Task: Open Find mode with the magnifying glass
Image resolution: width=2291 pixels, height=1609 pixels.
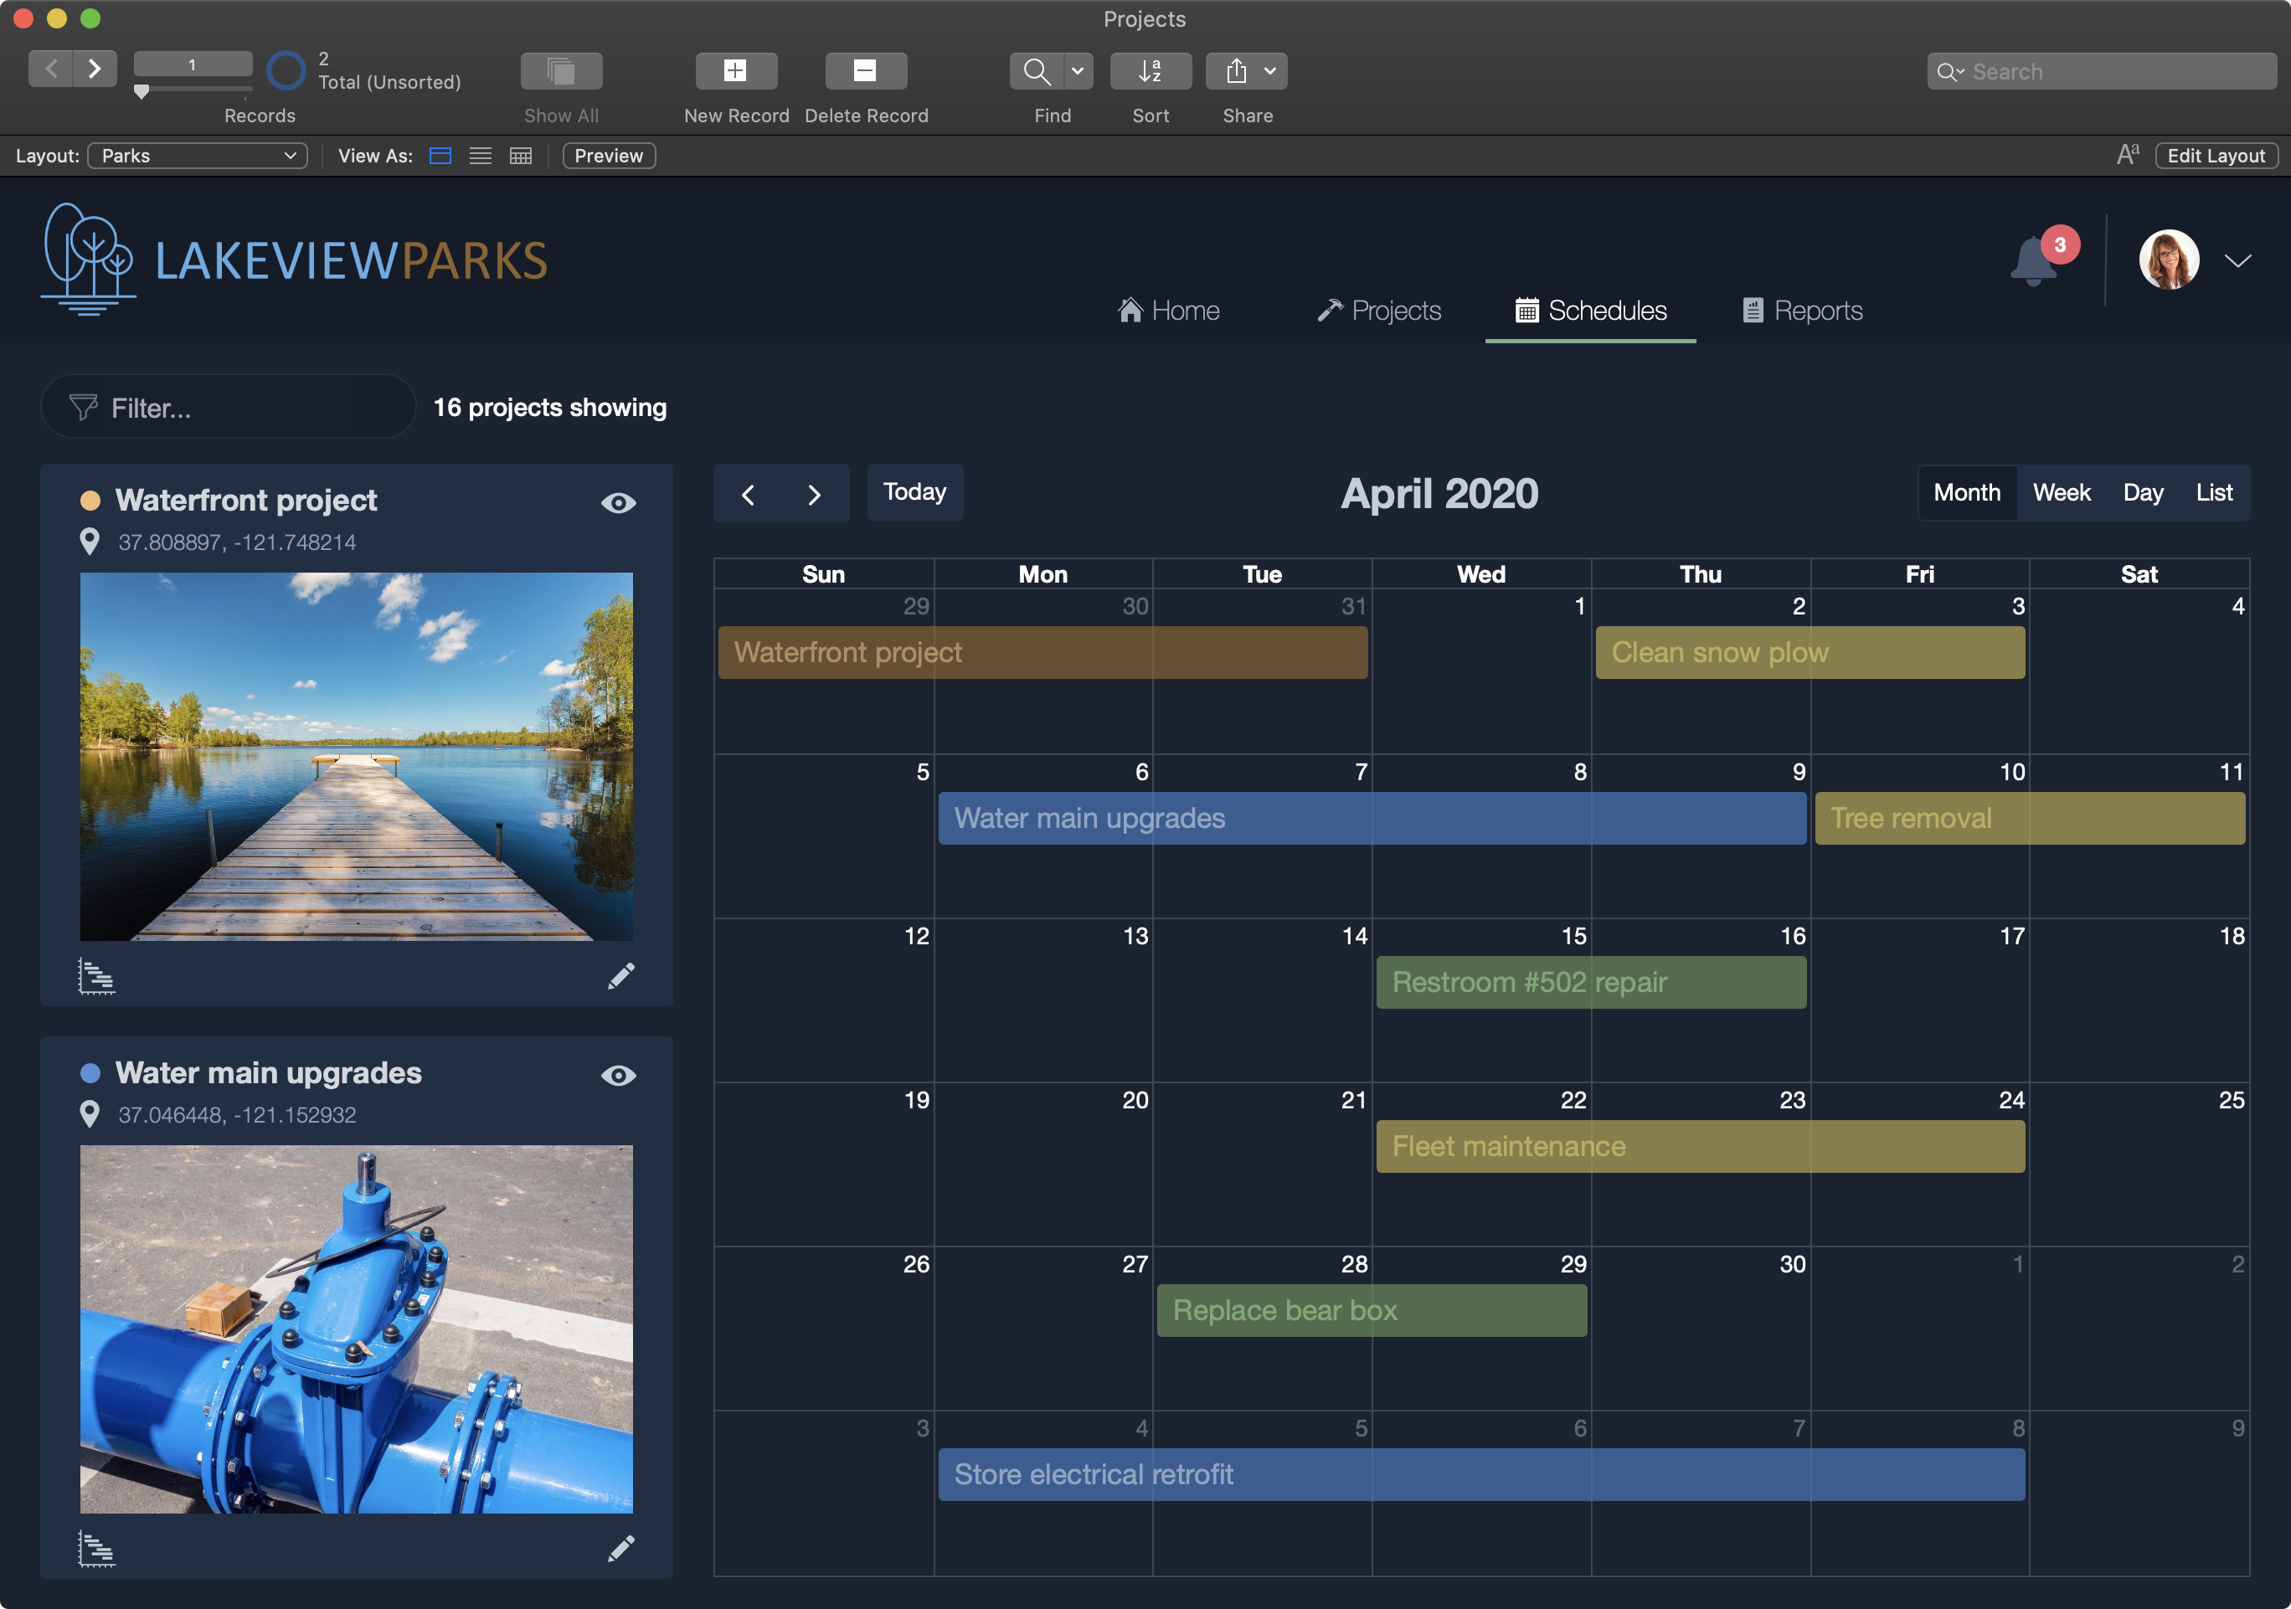Action: 1036,69
